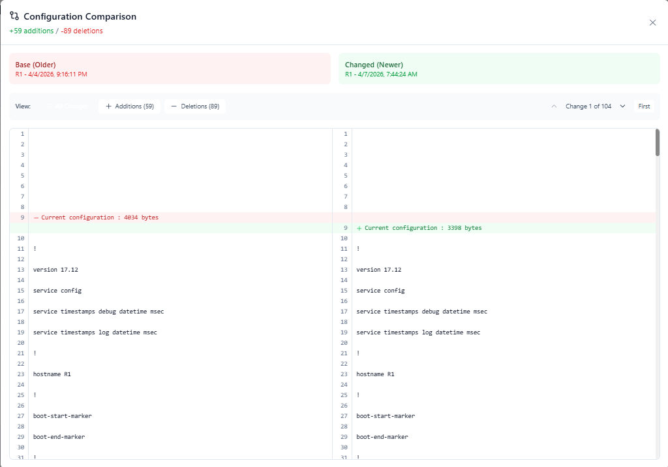Click the '-89 deletions' summary text
The width and height of the screenshot is (668, 467).
[82, 31]
